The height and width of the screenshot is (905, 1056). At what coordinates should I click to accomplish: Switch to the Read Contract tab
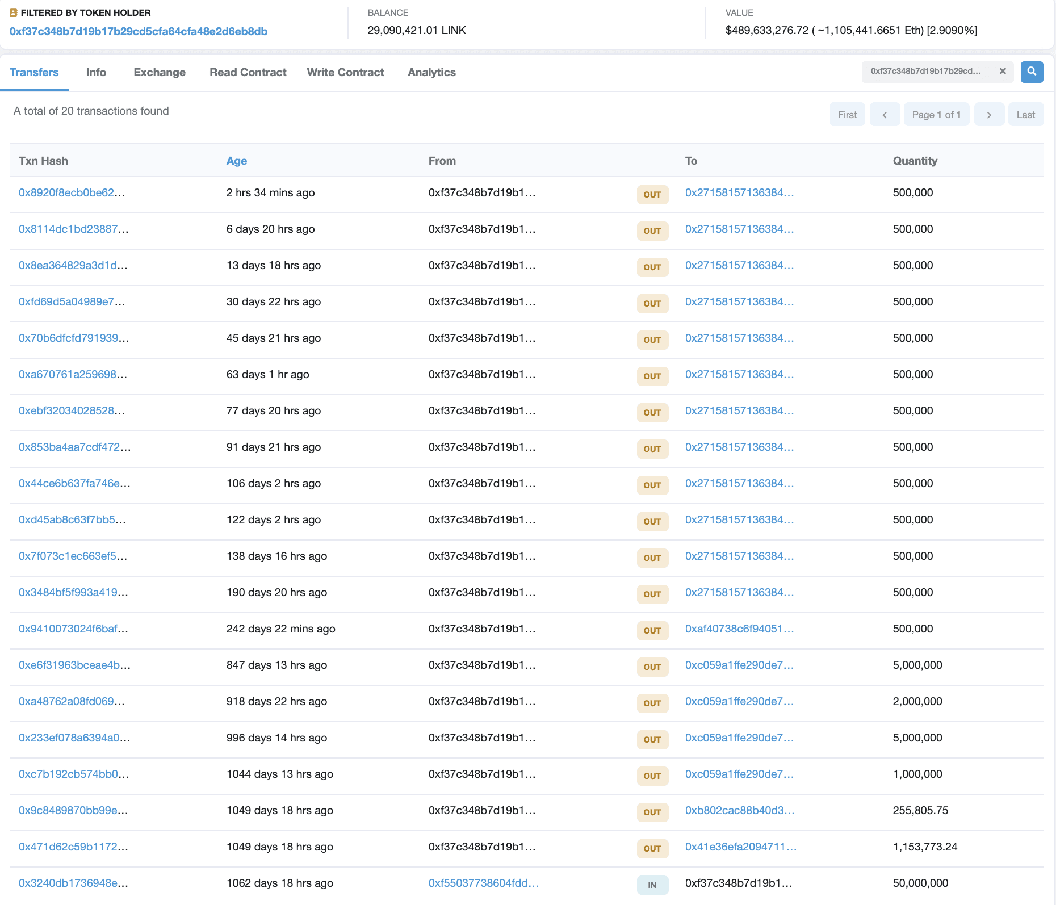coord(248,73)
